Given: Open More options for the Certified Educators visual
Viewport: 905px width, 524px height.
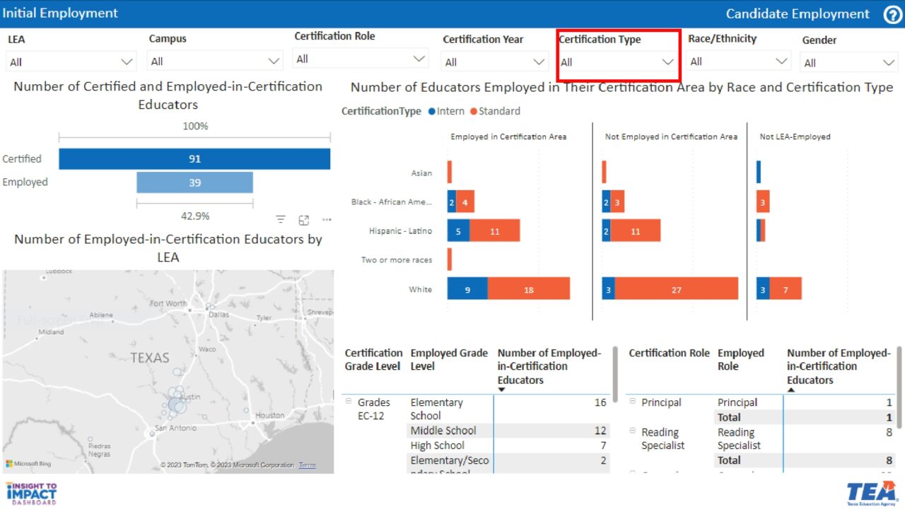Looking at the screenshot, I should [326, 219].
